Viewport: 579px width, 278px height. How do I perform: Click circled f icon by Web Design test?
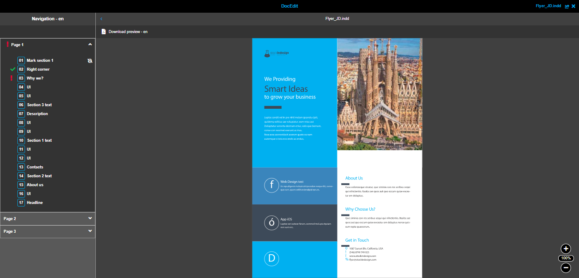pyautogui.click(x=272, y=185)
